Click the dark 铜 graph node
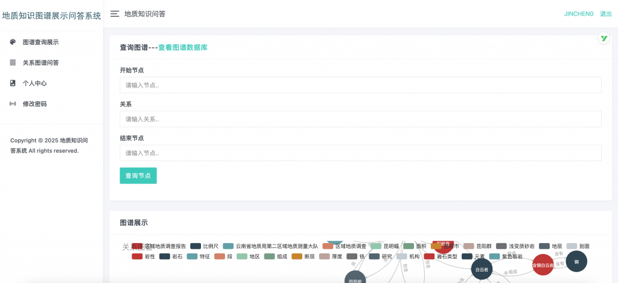Screen dimensions: 618x283 576,261
